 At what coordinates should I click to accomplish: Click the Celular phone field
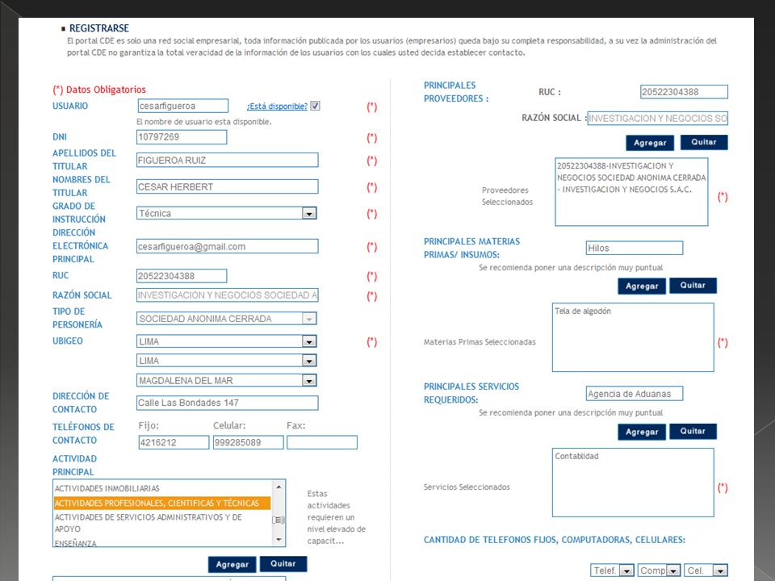click(x=248, y=442)
